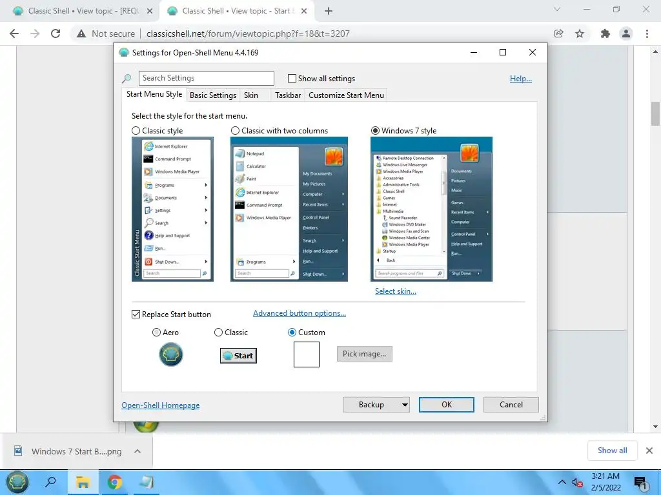Screen dimensions: 661x495
Task: Choose the Classic start button radio
Action: 218,333
